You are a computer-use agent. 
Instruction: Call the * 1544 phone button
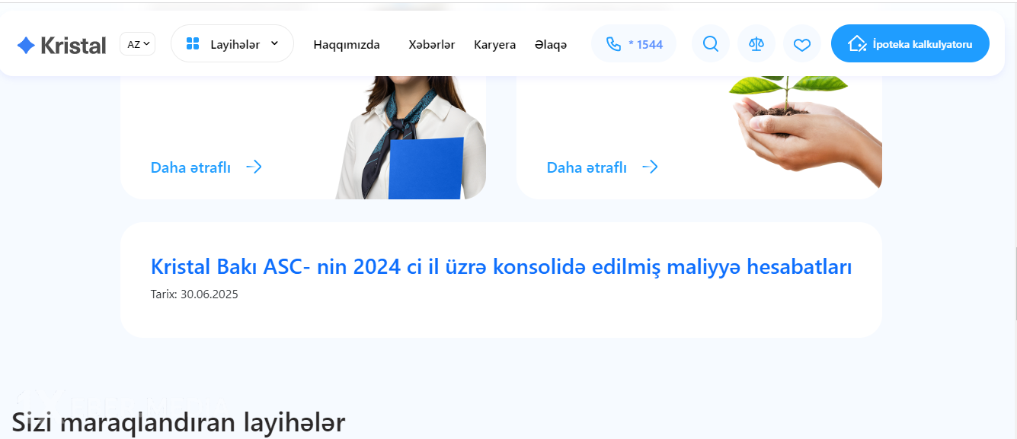(634, 43)
